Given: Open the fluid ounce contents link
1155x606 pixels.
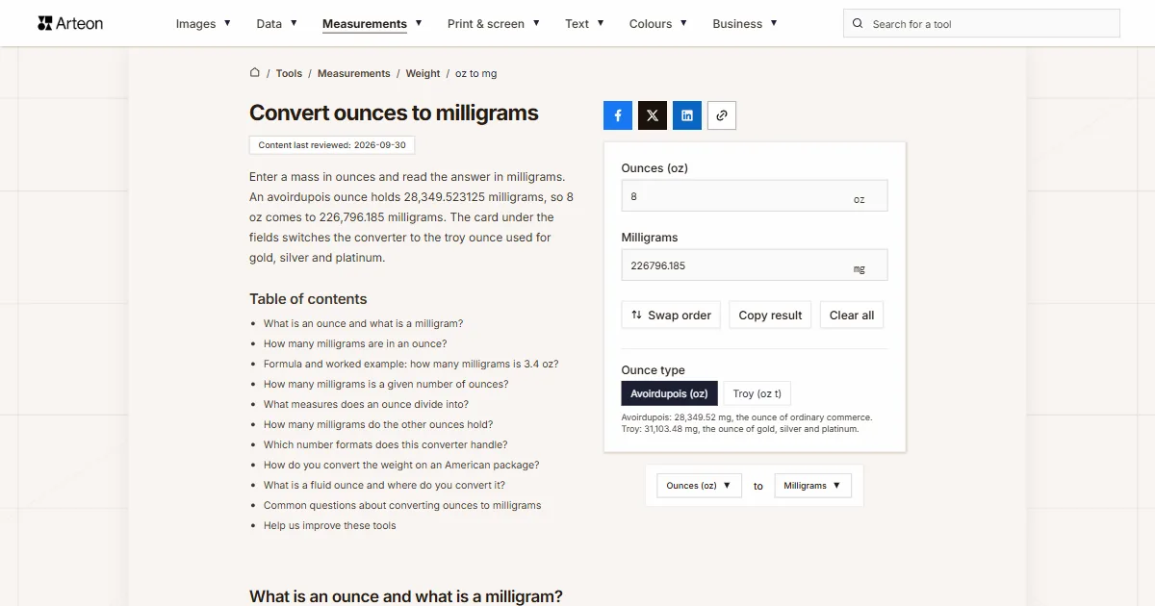Looking at the screenshot, I should click(384, 486).
